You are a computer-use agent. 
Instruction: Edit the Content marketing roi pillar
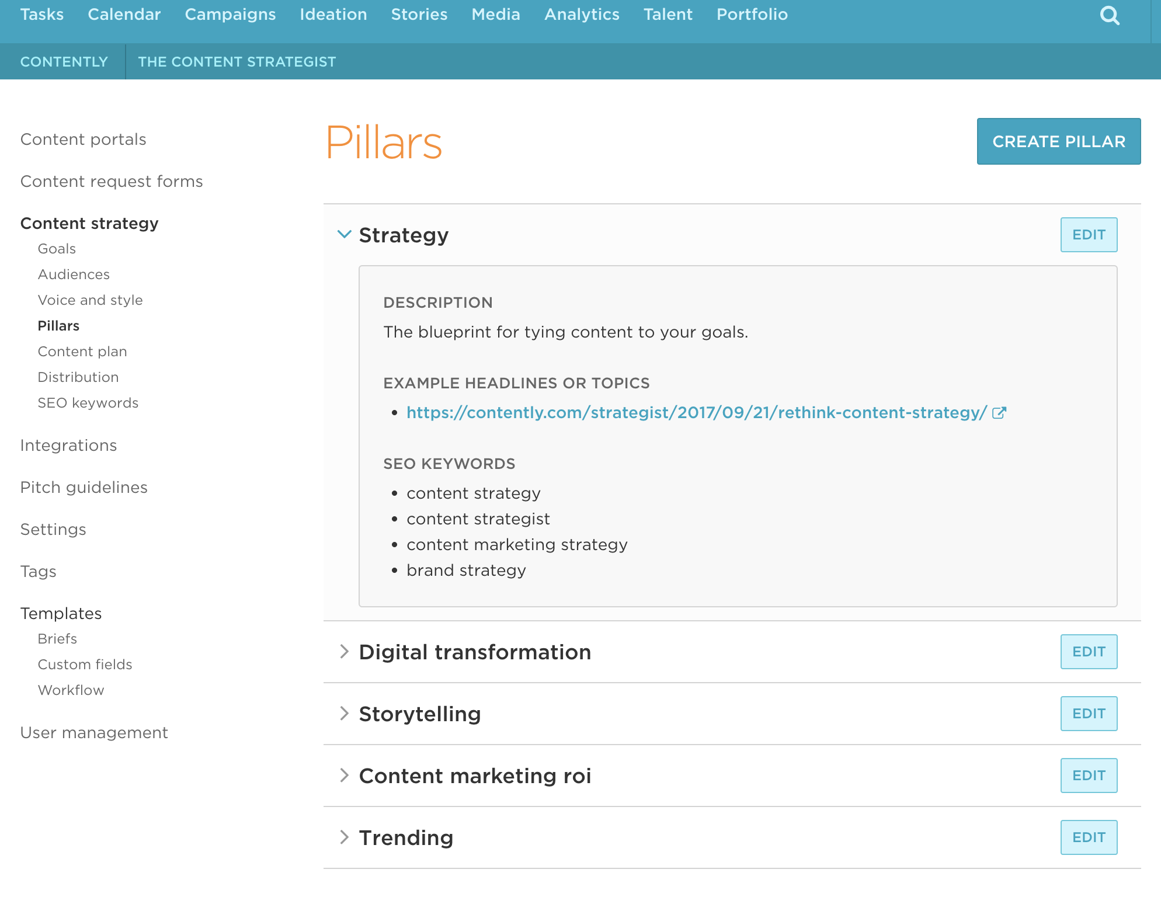pos(1088,775)
